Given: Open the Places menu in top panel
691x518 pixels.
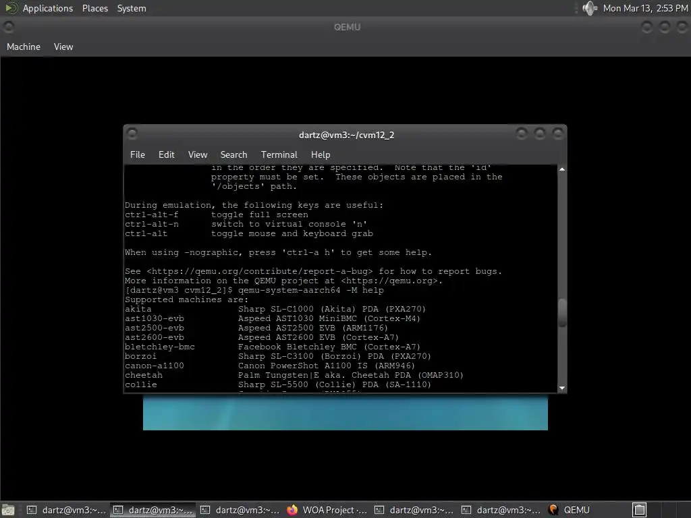Looking at the screenshot, I should tap(94, 8).
